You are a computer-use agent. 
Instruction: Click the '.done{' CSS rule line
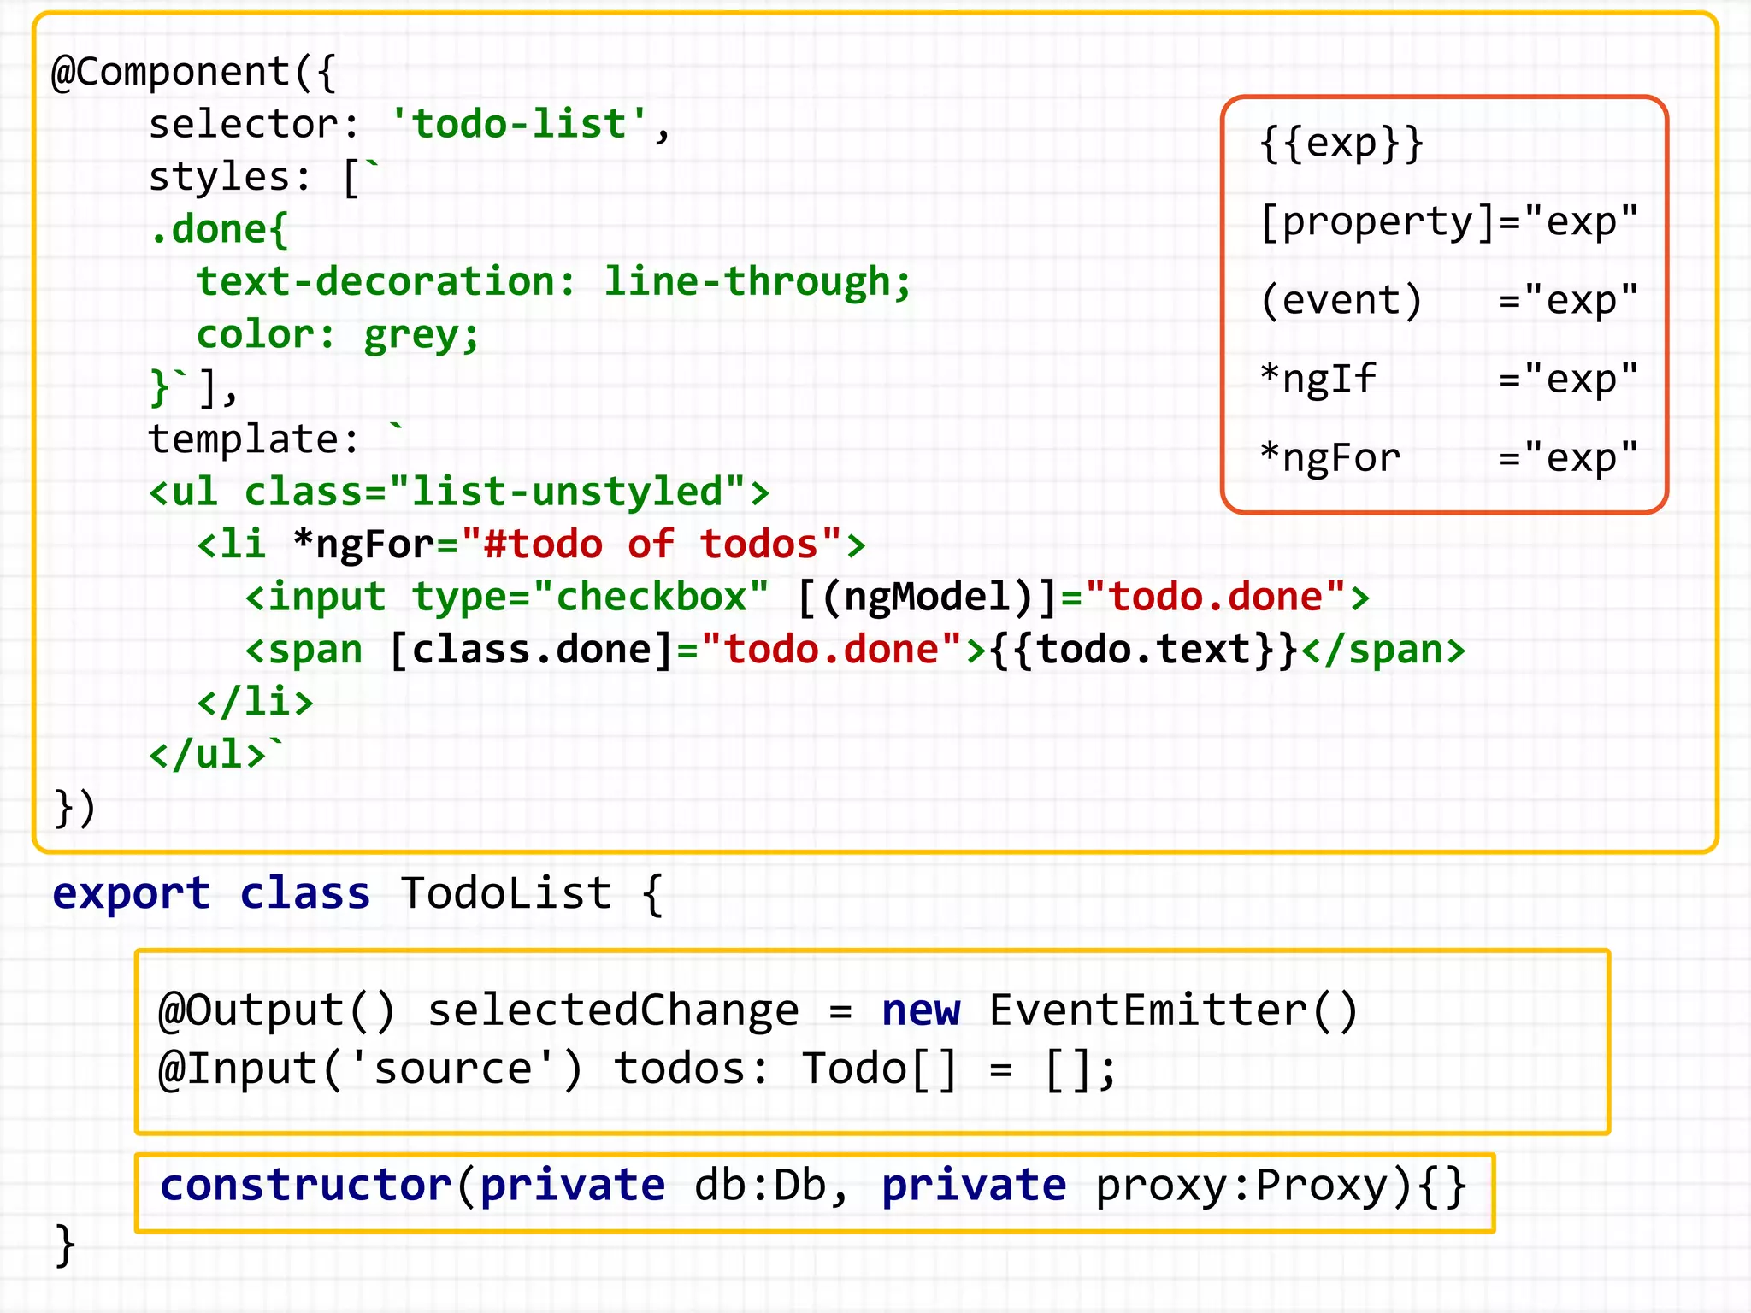coord(220,229)
